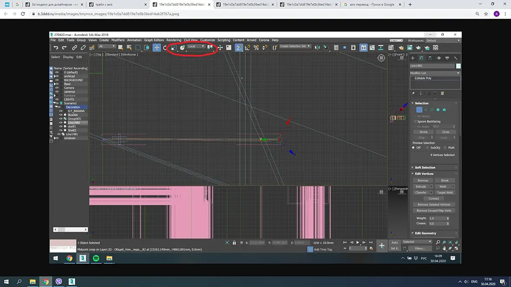Open the Local reference coordinate dropdown
The width and height of the screenshot is (511, 287).
point(196,46)
